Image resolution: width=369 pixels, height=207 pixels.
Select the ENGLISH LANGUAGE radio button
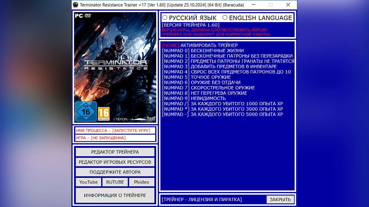(225, 17)
